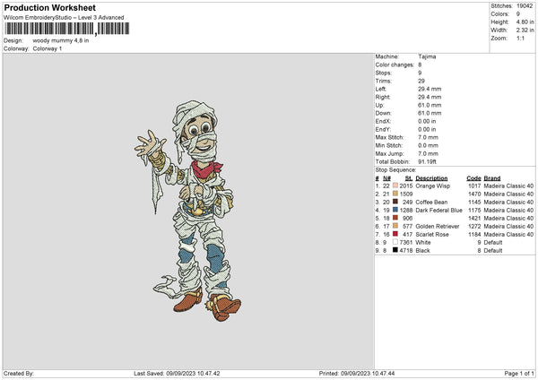The width and height of the screenshot is (538, 380).
Task: Click the 'Dark Federal Blue' description text
Action: (x=438, y=211)
